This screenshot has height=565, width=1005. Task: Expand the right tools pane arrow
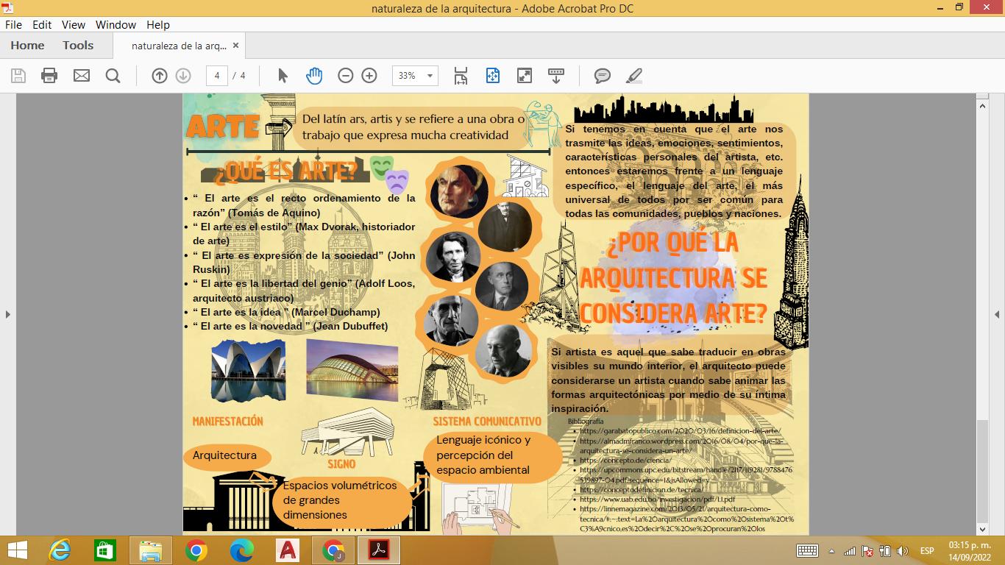998,314
